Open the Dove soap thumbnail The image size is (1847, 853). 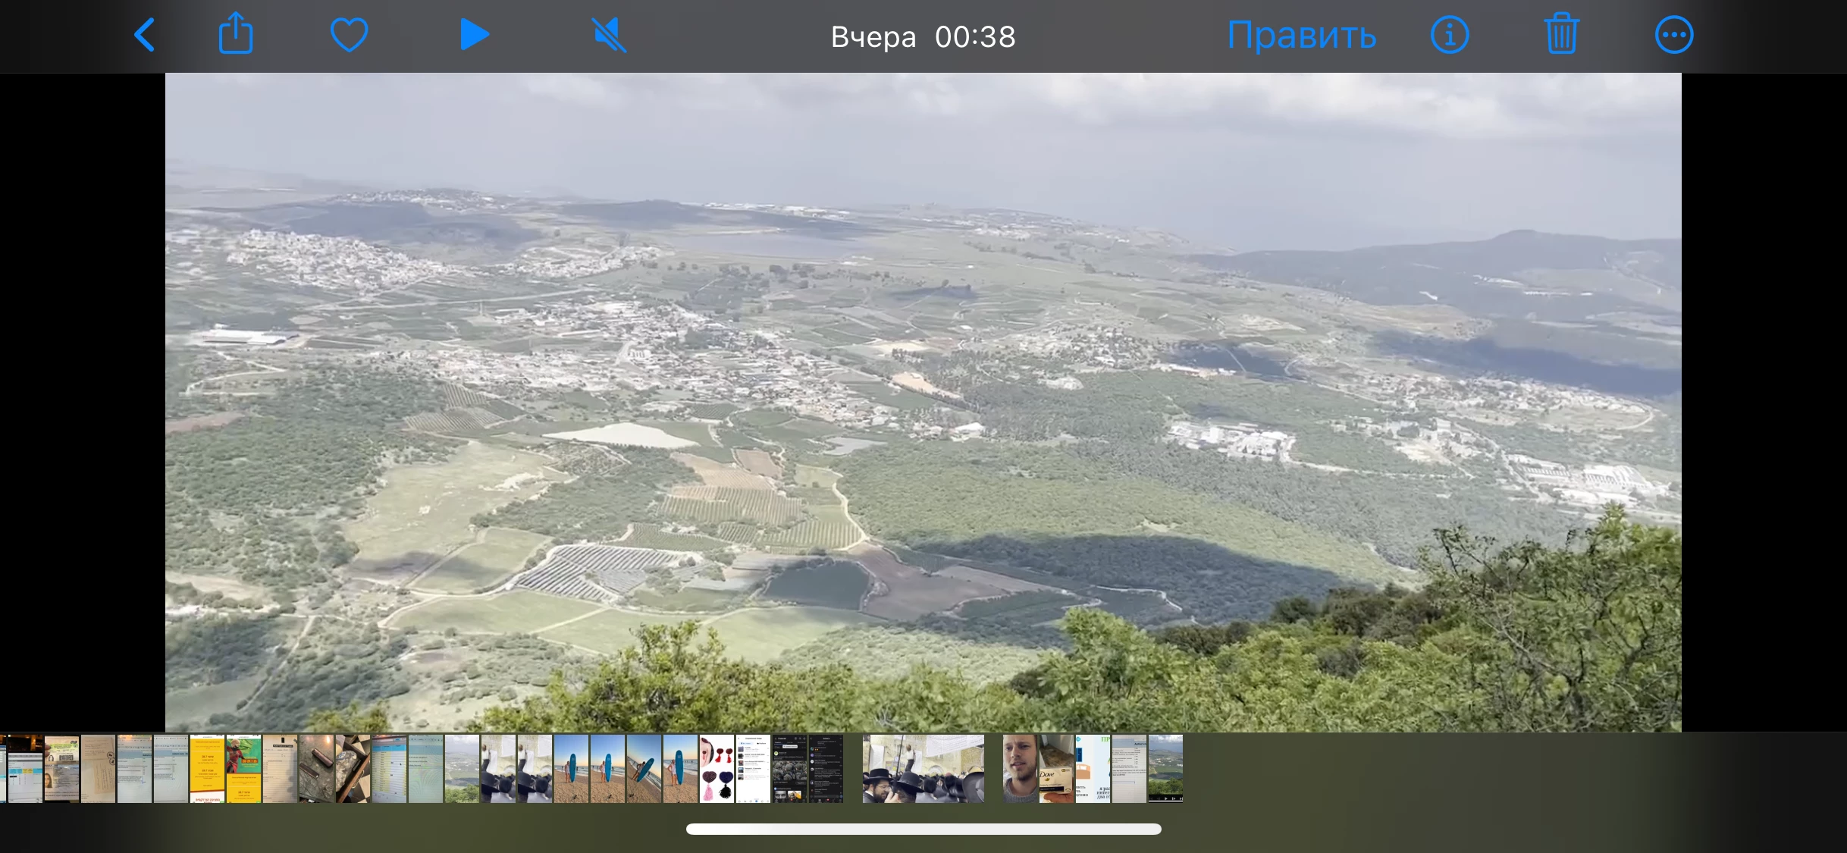[x=1056, y=768]
